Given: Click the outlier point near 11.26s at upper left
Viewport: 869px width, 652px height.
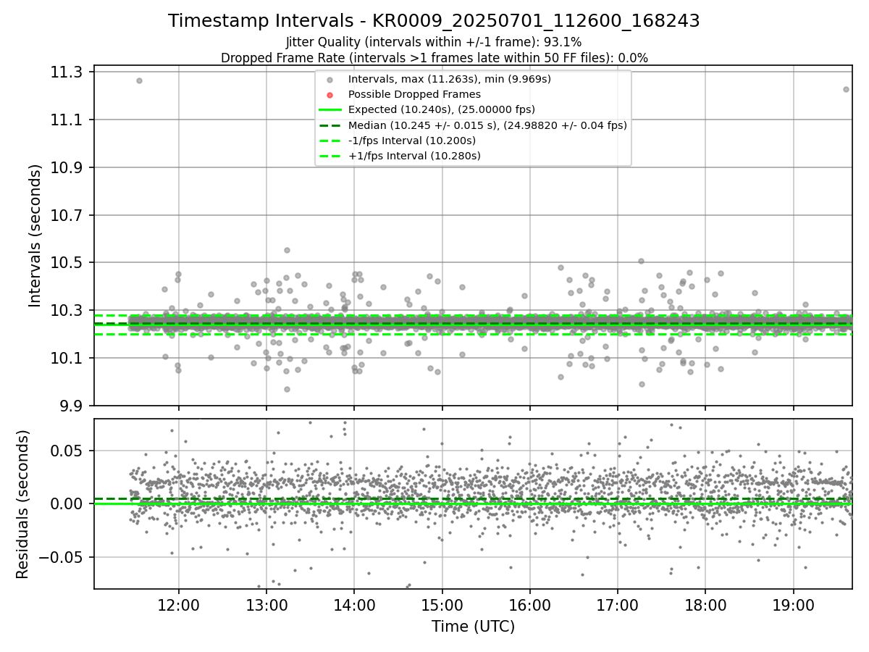Looking at the screenshot, I should (x=139, y=80).
